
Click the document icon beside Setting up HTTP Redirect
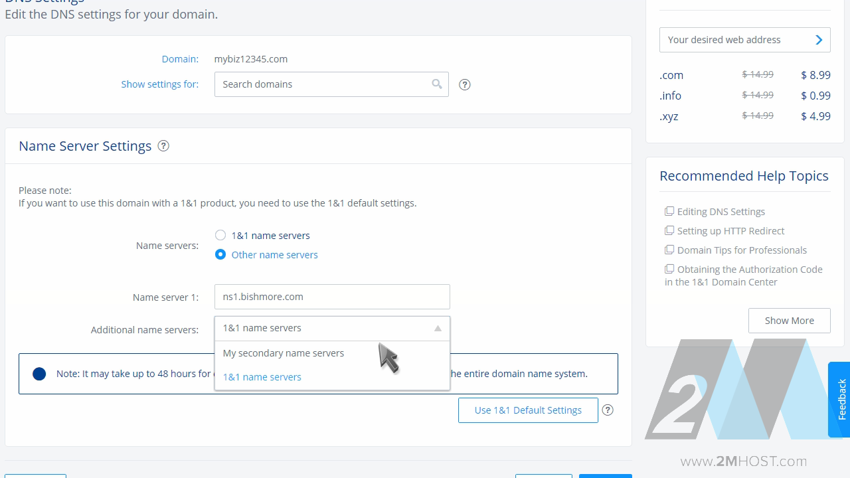pos(669,230)
